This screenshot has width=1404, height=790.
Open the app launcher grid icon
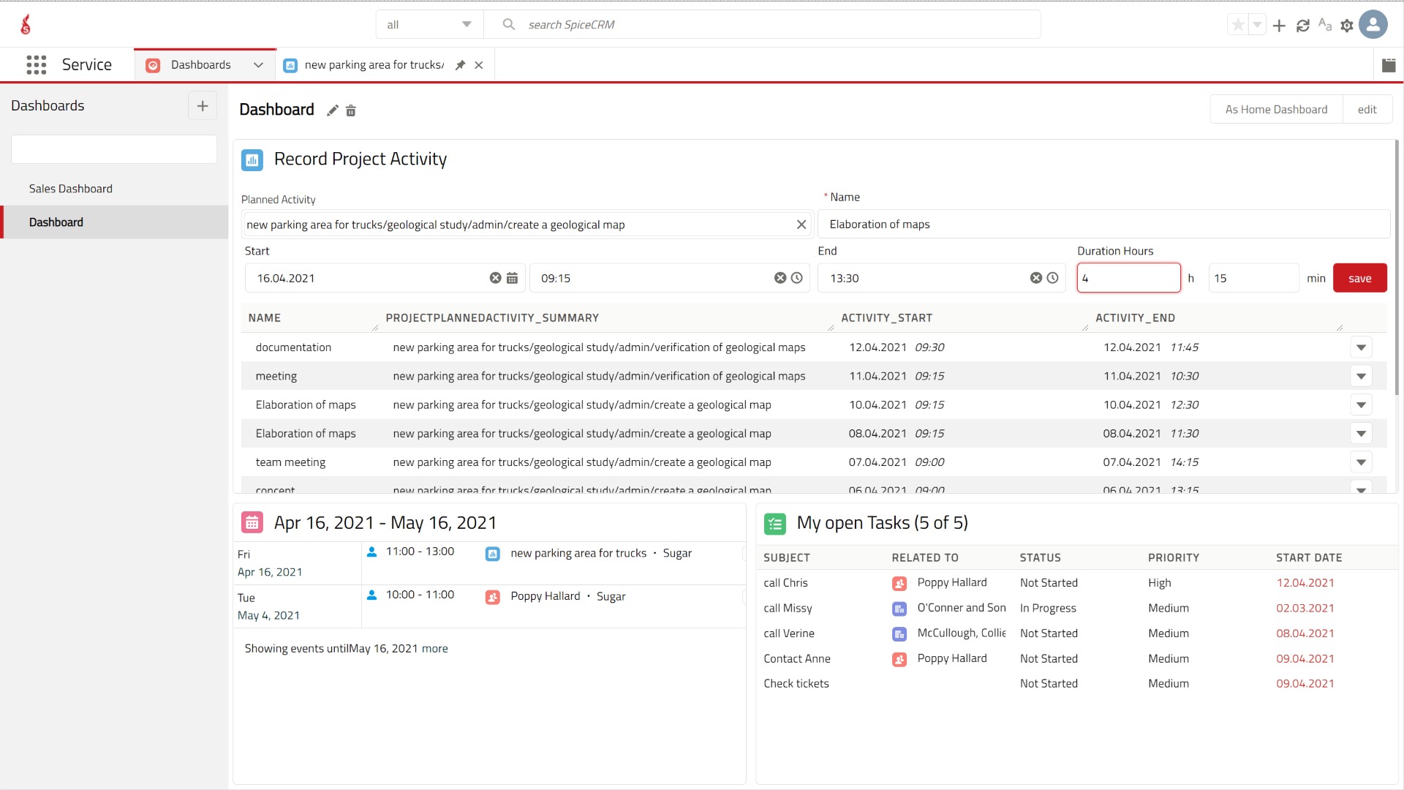tap(37, 65)
